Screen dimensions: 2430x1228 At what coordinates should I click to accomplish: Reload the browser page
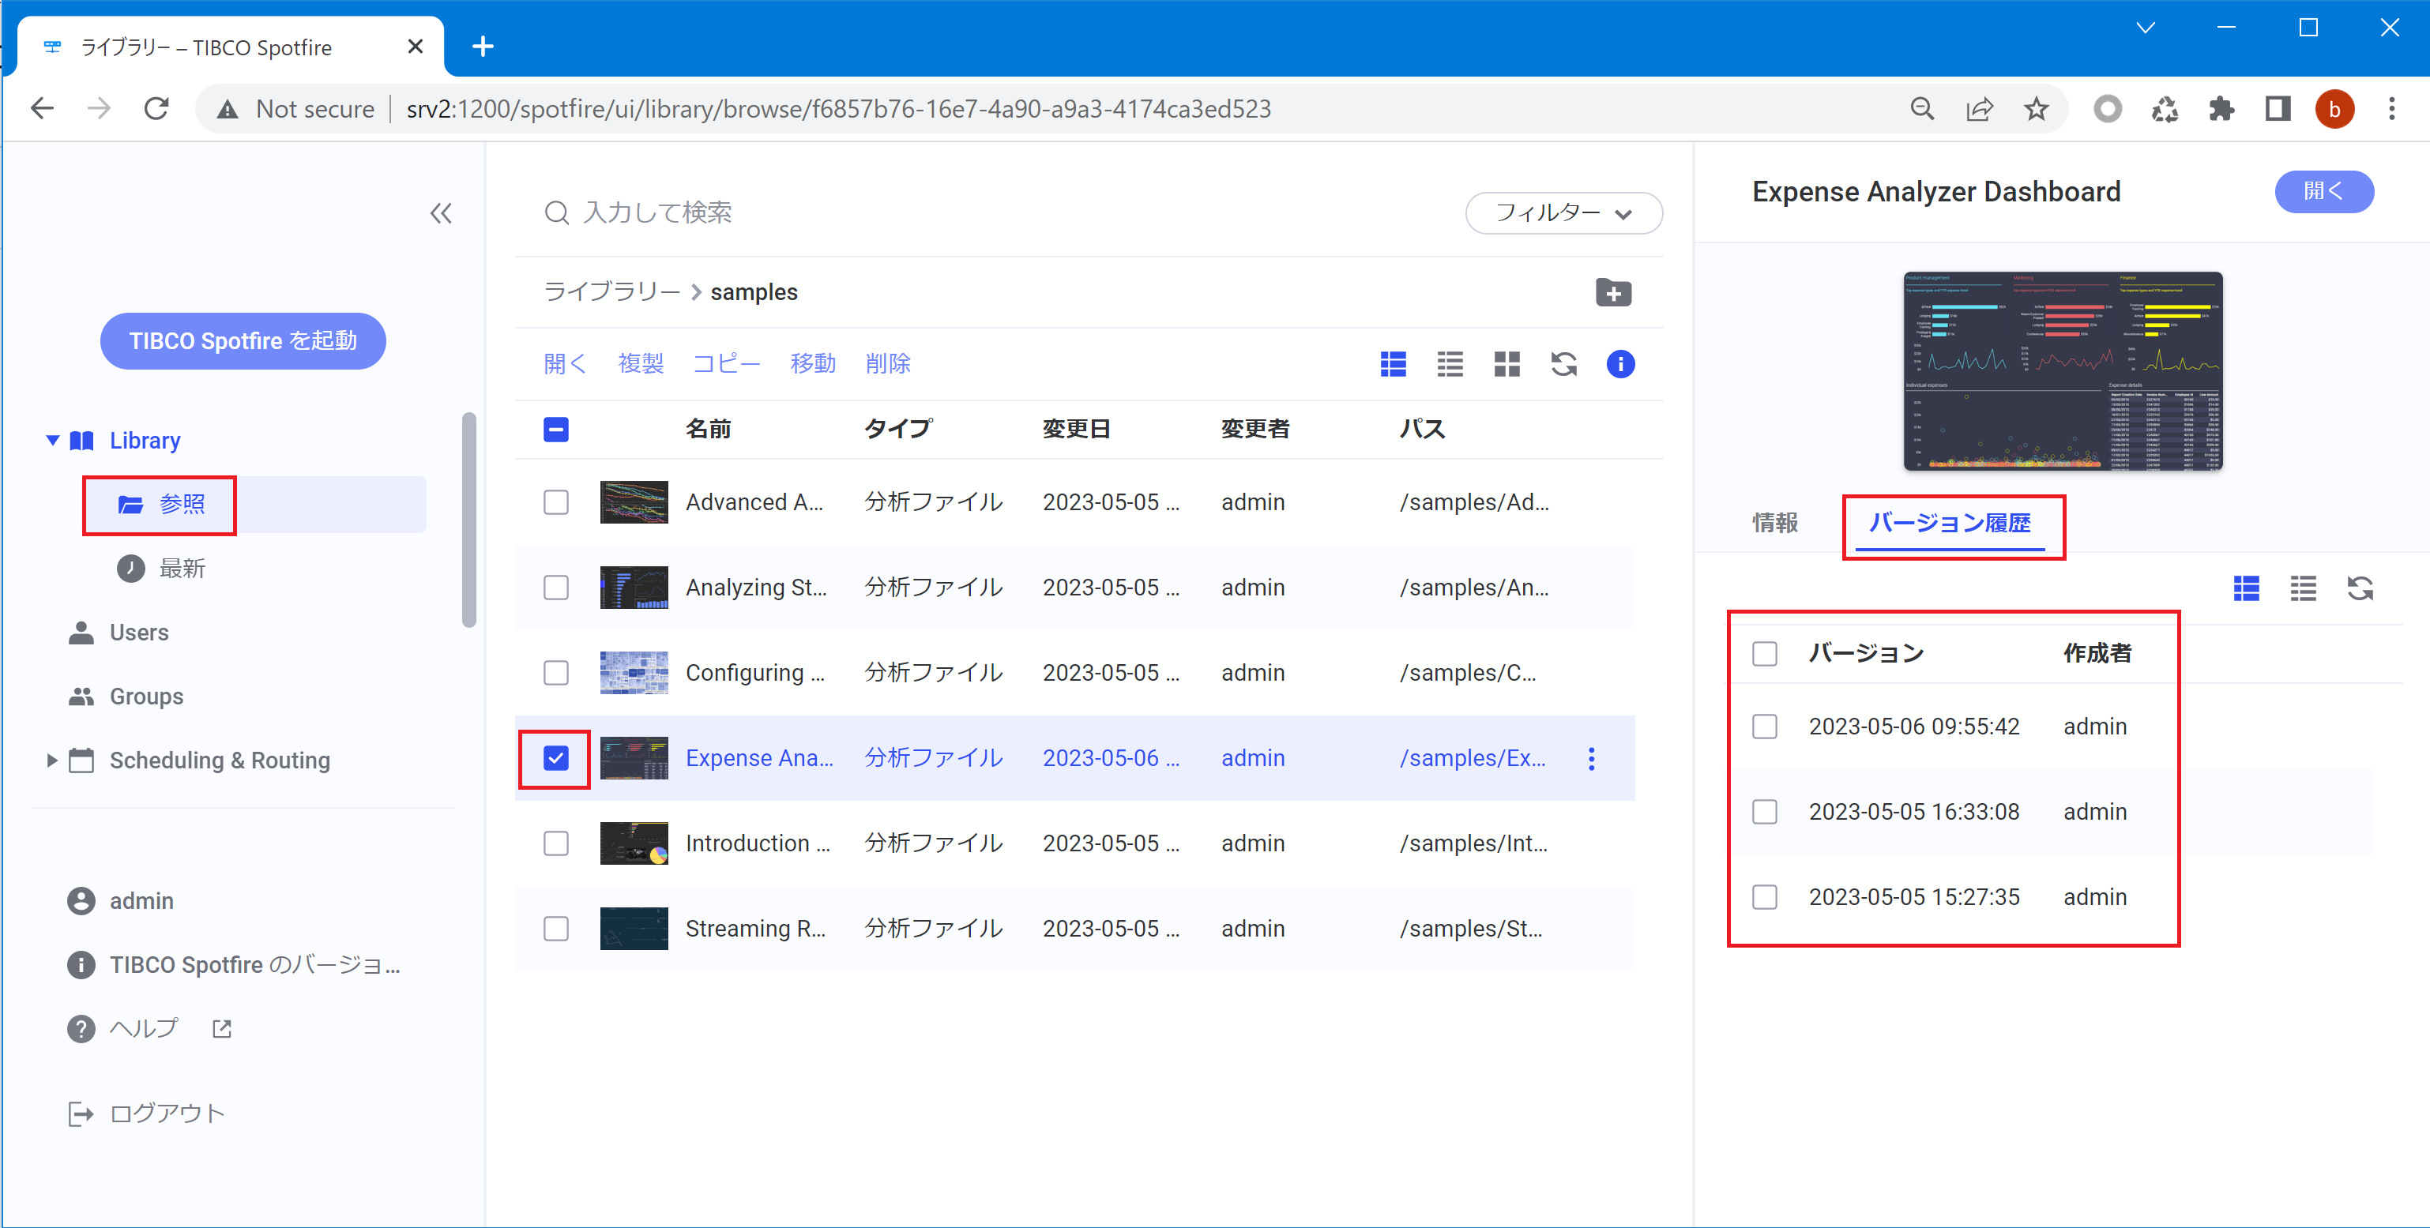[x=156, y=110]
